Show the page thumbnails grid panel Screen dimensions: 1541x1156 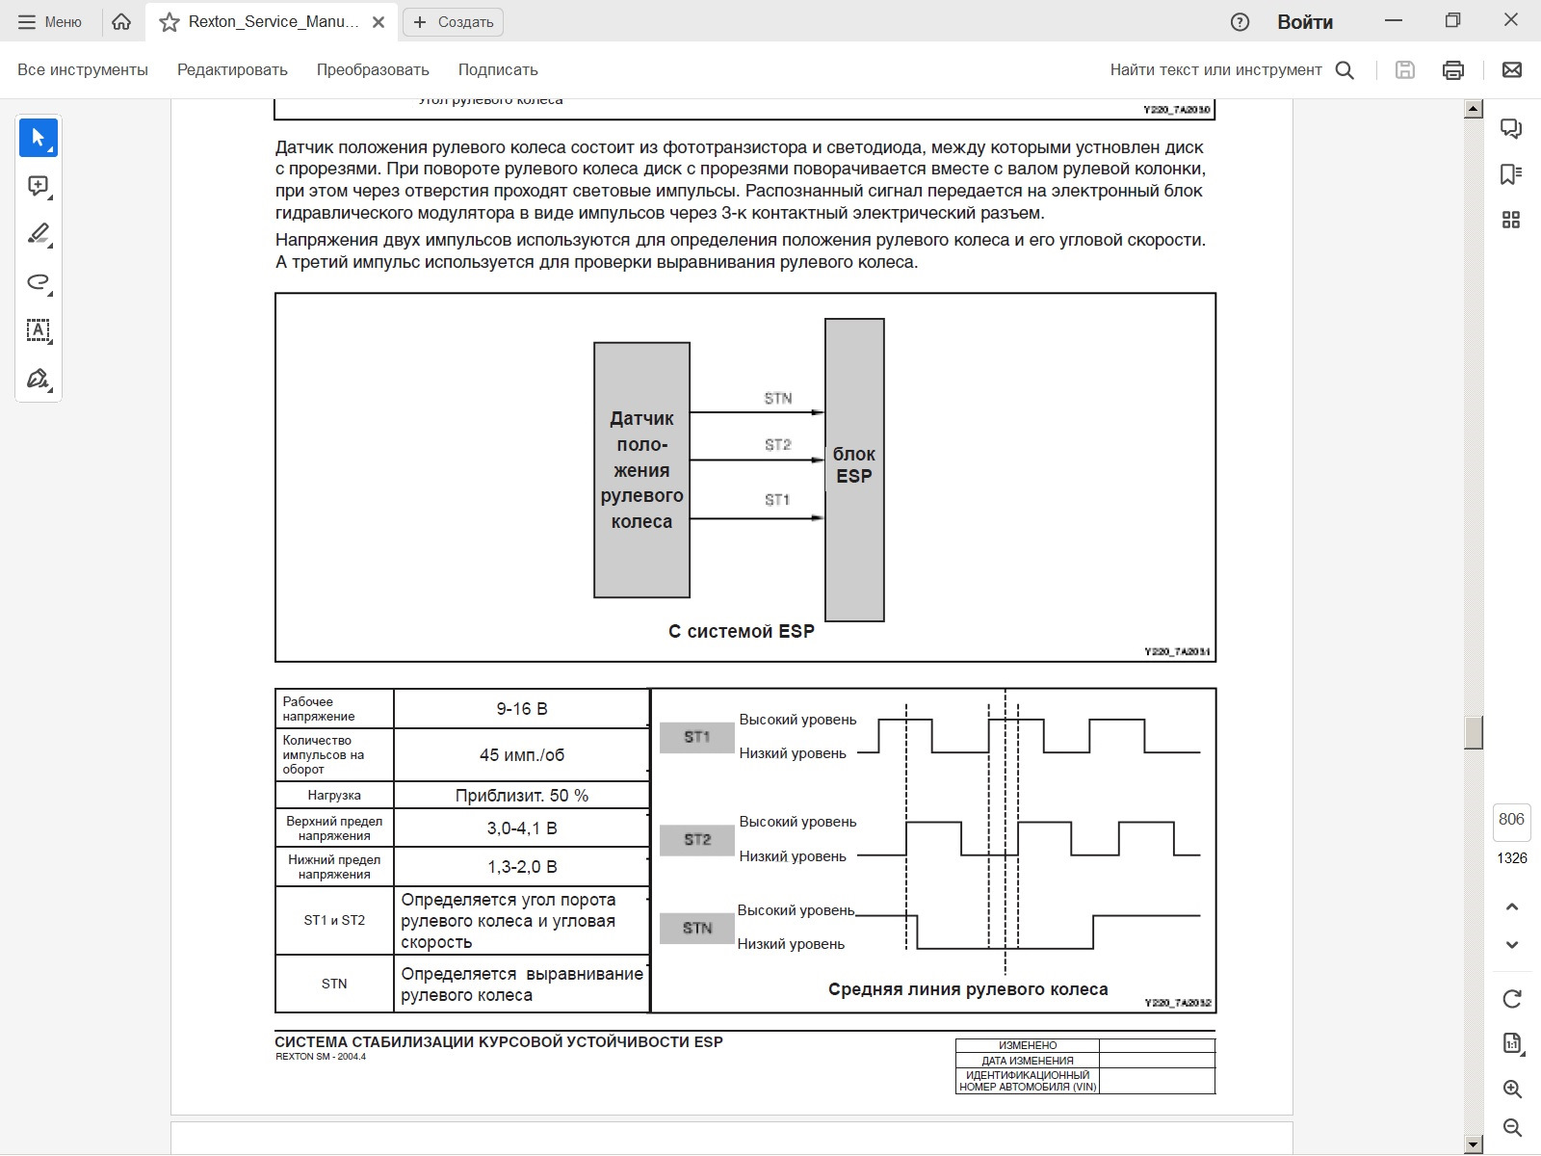(x=1511, y=221)
